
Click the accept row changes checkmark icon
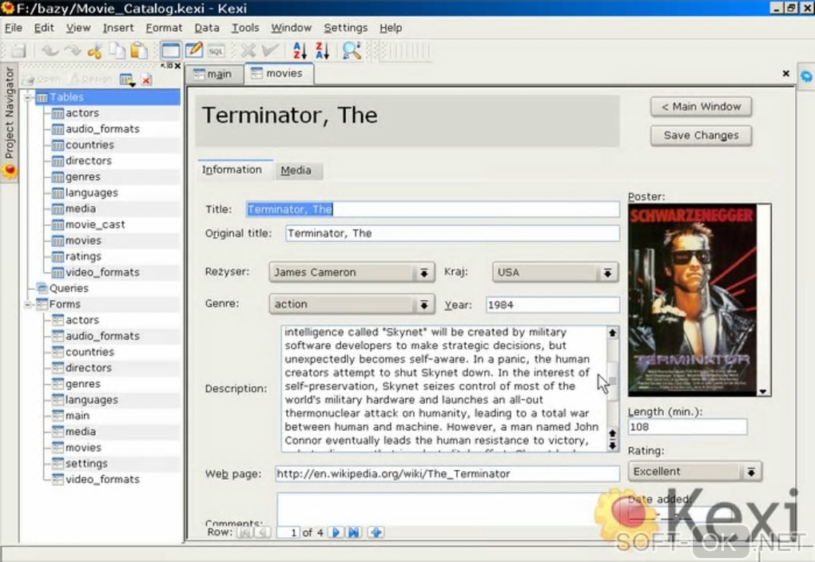[x=270, y=51]
